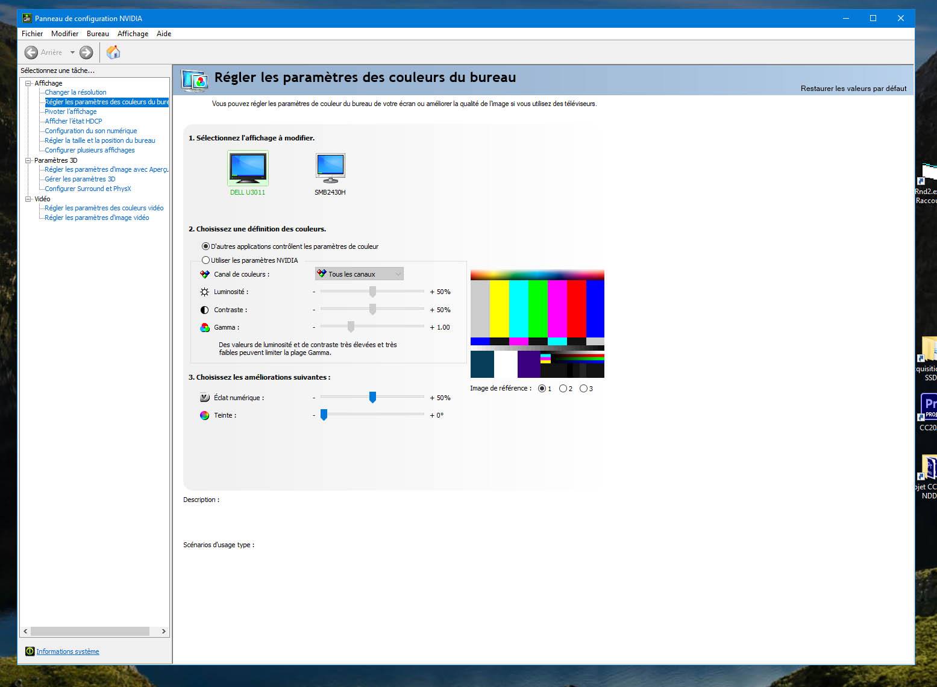Enable Utiliser les paramètres NVIDIA
The height and width of the screenshot is (687, 937).
206,260
